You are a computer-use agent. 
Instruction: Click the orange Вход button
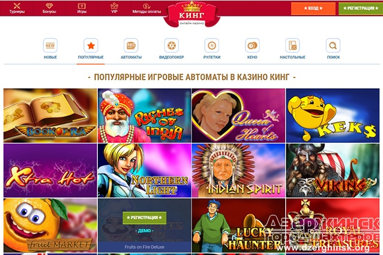[313, 8]
